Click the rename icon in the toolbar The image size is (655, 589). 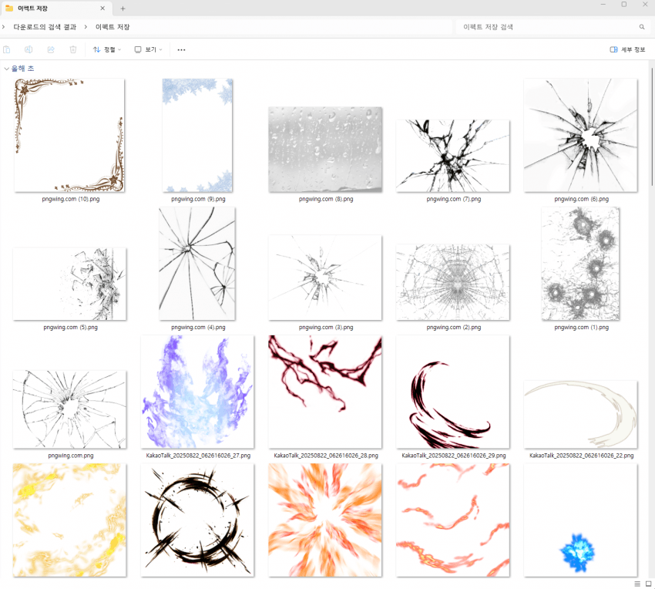tap(29, 49)
